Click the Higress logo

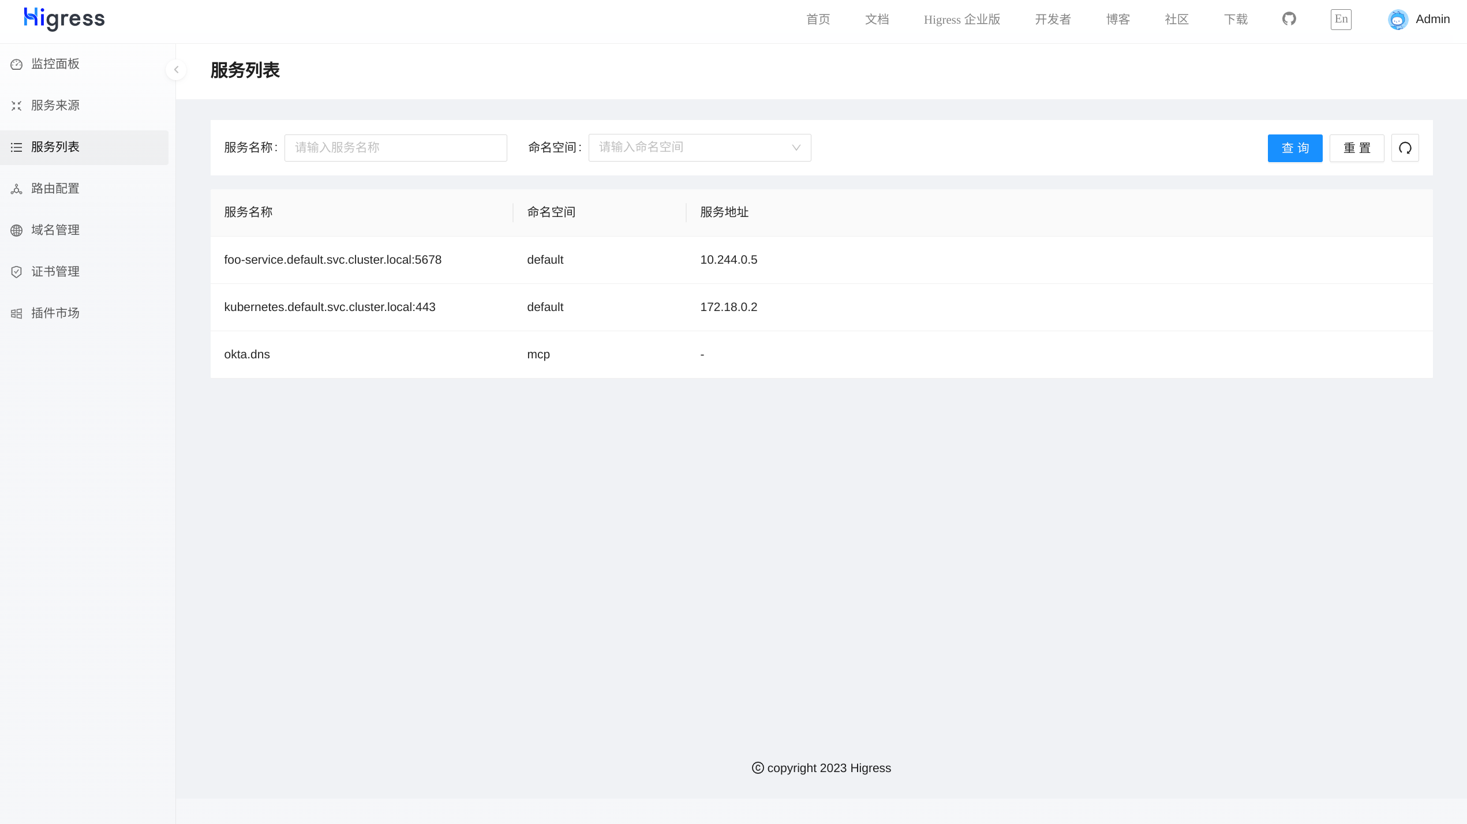point(64,19)
